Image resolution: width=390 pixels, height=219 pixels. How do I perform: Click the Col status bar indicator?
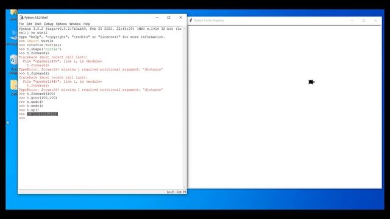click(181, 192)
